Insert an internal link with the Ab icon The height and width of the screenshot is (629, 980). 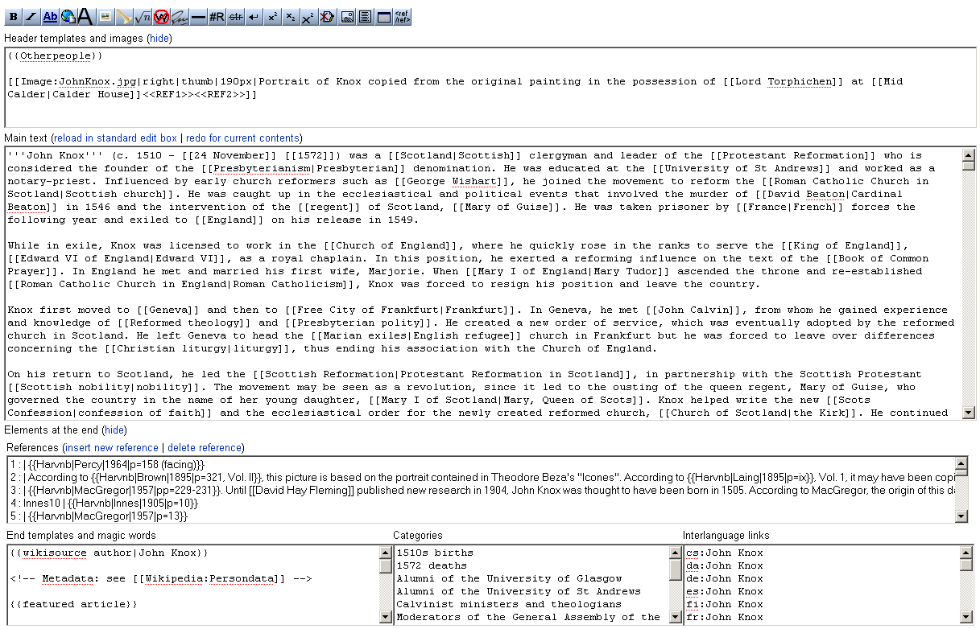pyautogui.click(x=50, y=17)
